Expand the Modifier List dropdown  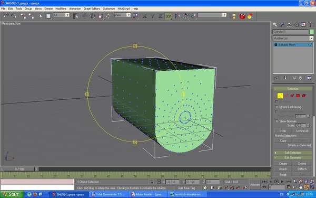click(311, 38)
